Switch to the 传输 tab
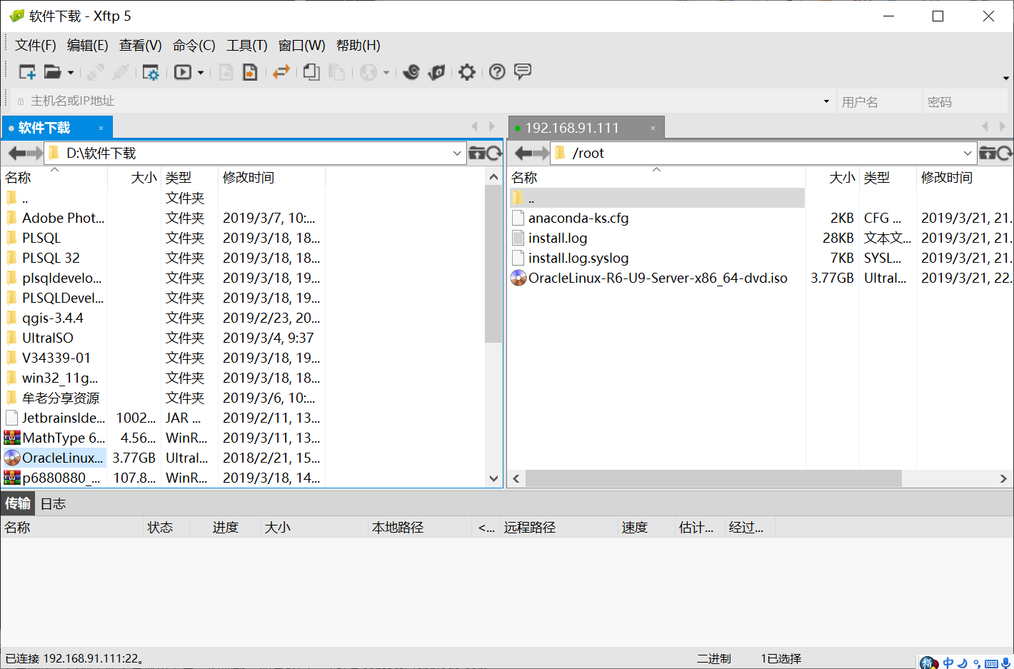The width and height of the screenshot is (1014, 669). pyautogui.click(x=18, y=504)
